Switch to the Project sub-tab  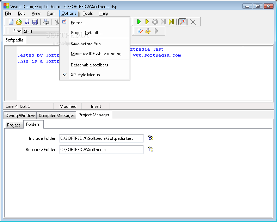coord(14,125)
